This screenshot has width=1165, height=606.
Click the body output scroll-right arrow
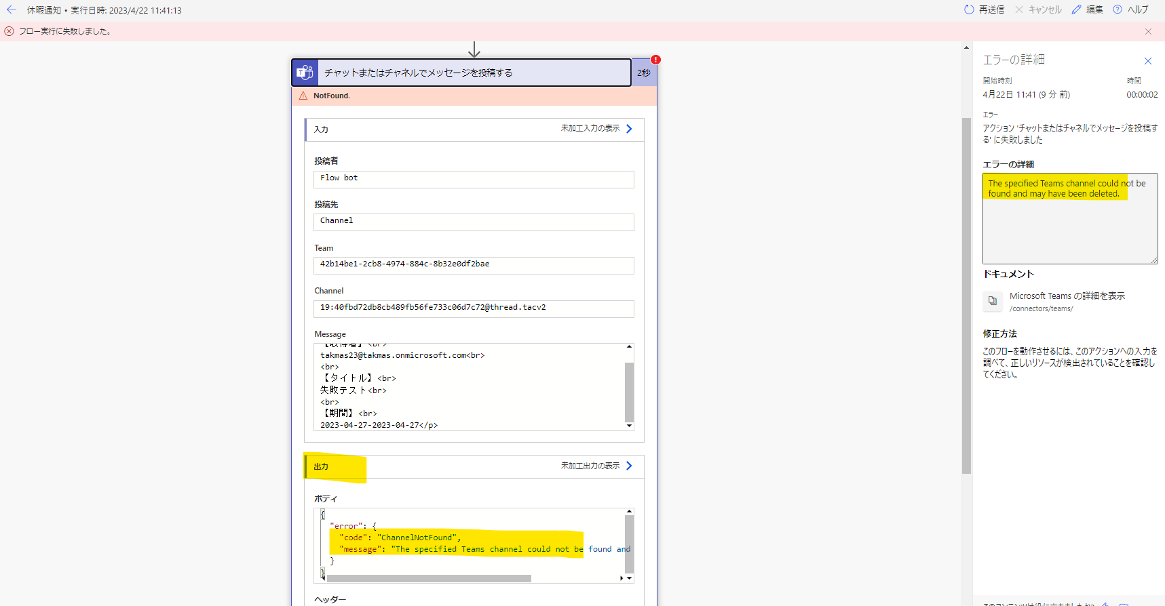coord(622,579)
